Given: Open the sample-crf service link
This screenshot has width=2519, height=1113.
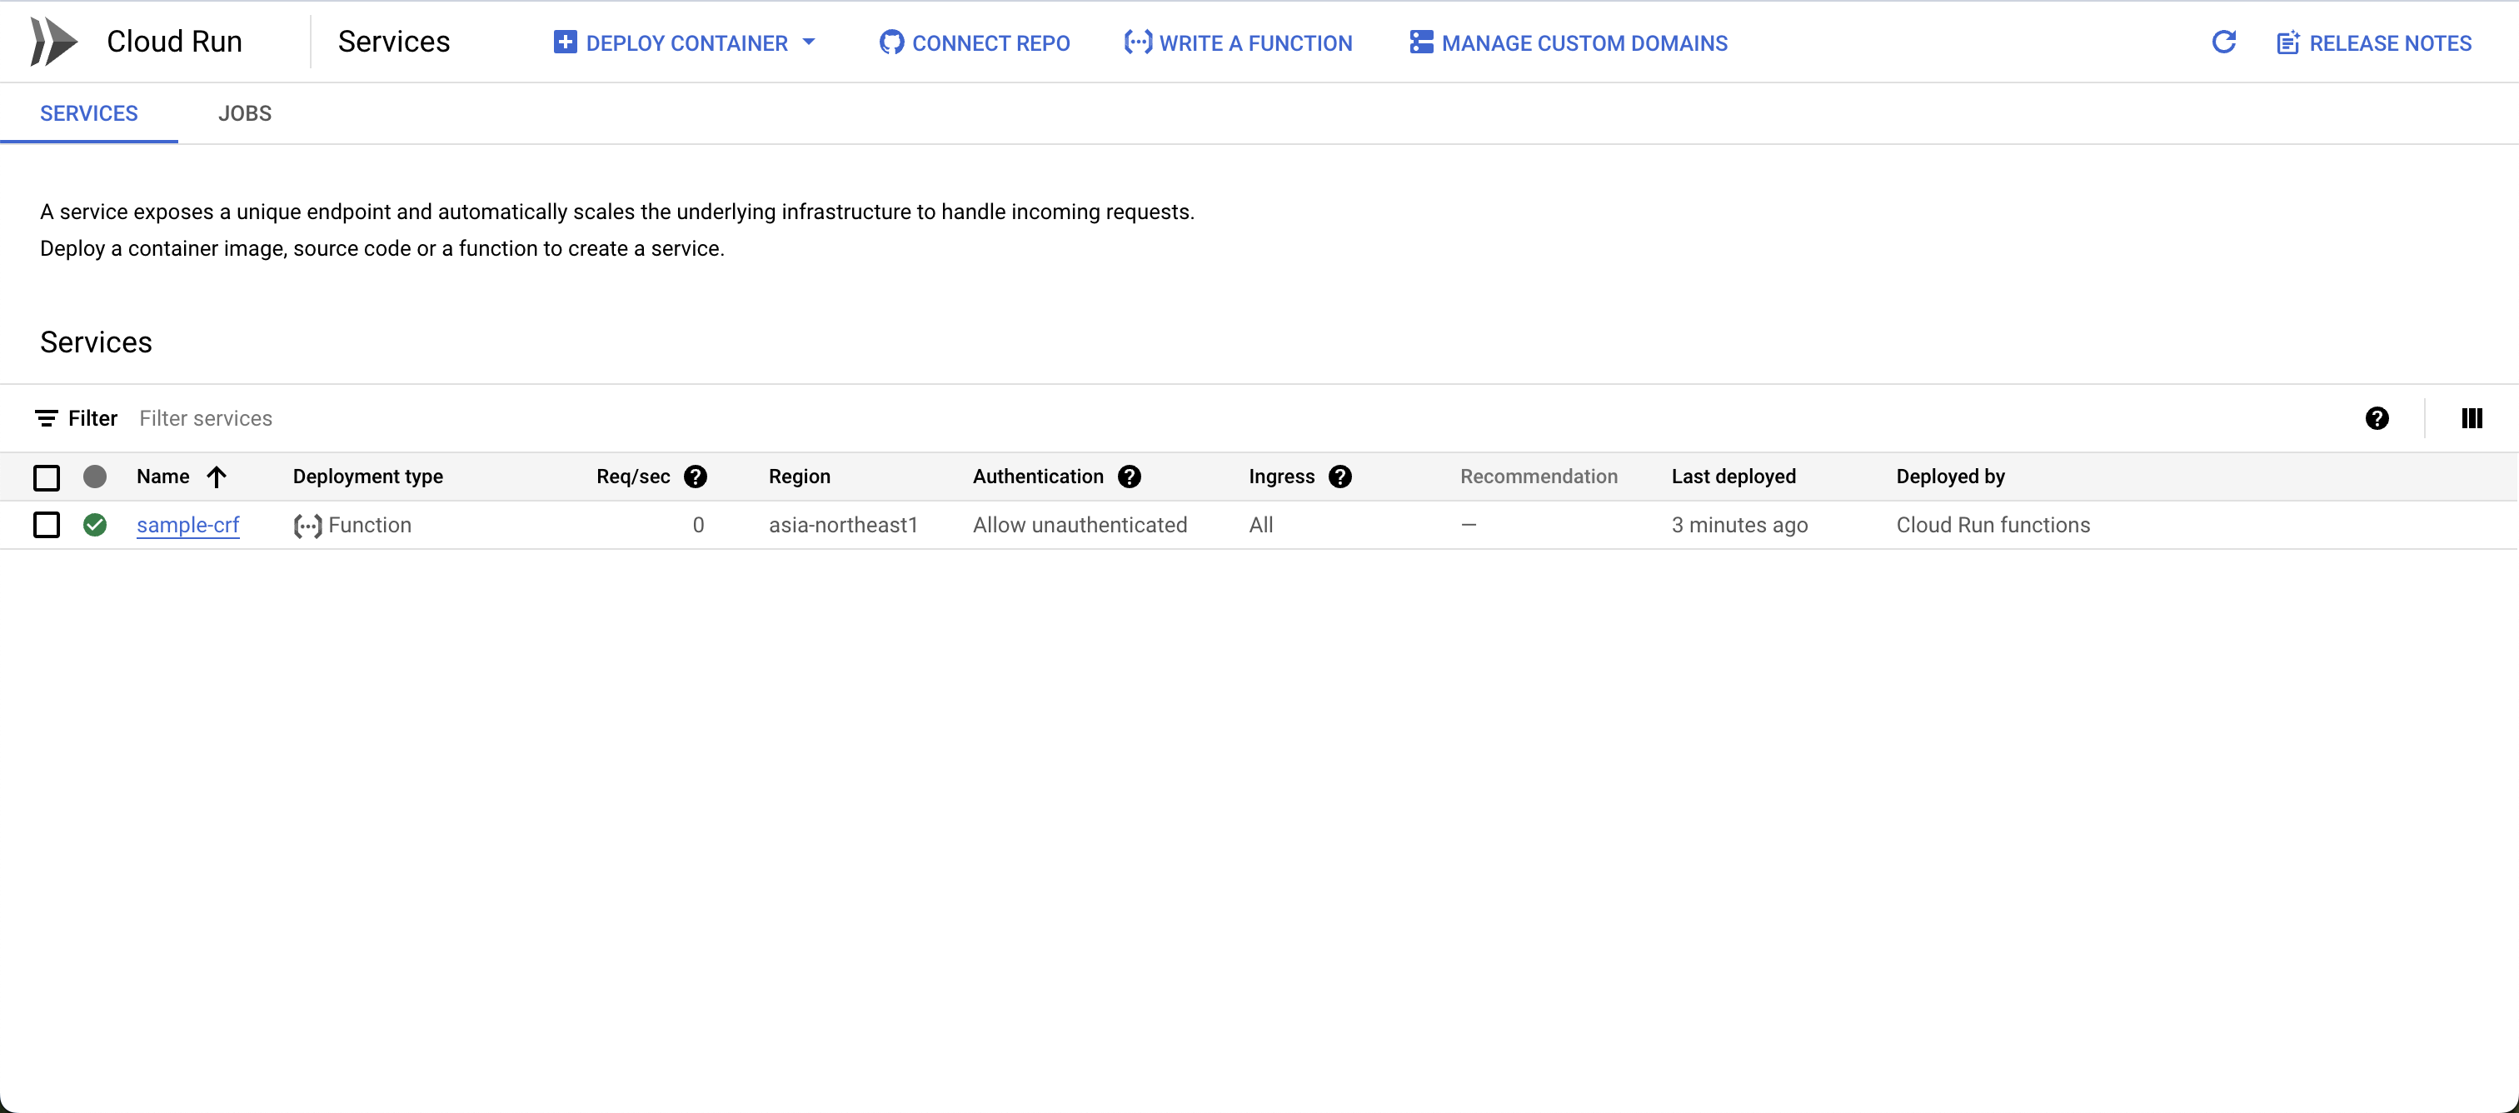Looking at the screenshot, I should [x=187, y=525].
